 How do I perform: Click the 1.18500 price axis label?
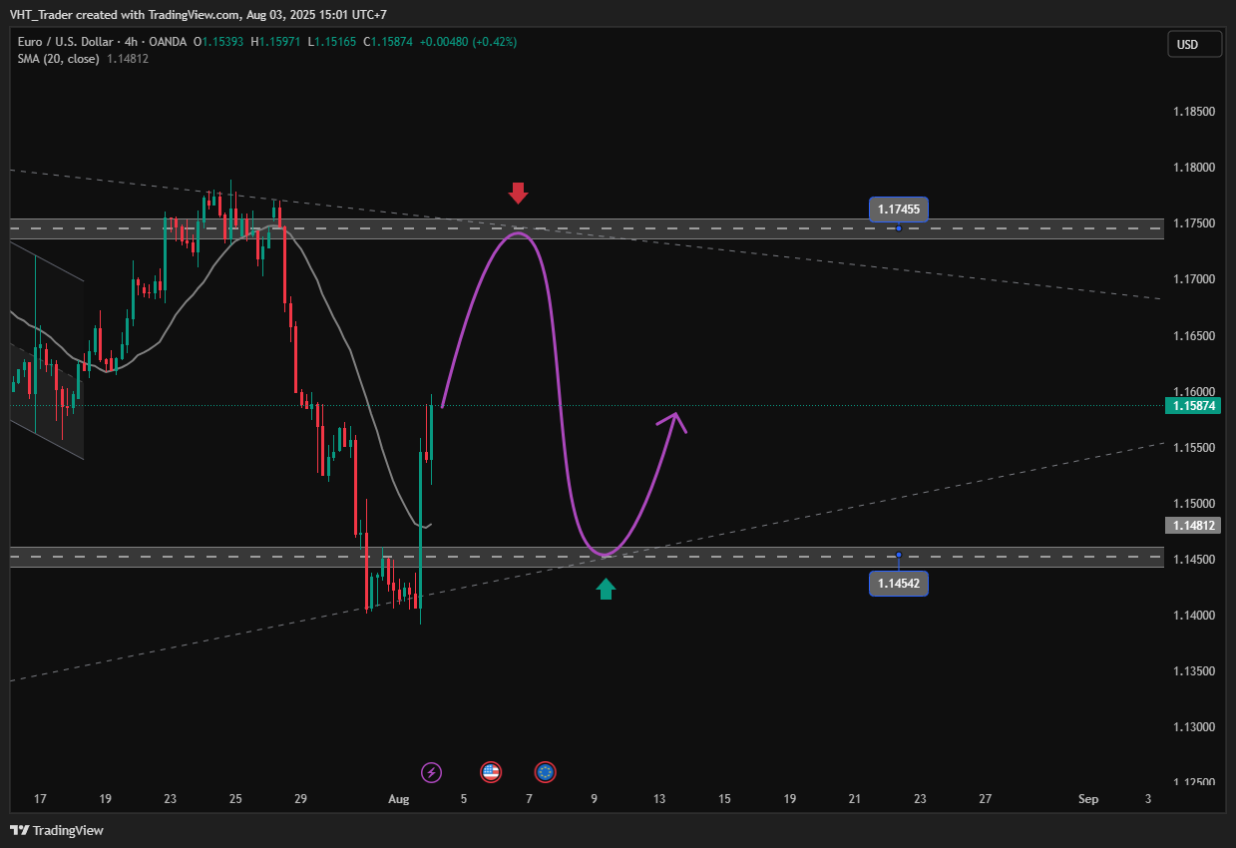click(1194, 112)
